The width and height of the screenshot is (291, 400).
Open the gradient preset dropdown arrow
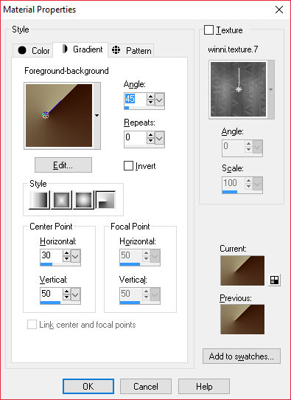pos(97,115)
